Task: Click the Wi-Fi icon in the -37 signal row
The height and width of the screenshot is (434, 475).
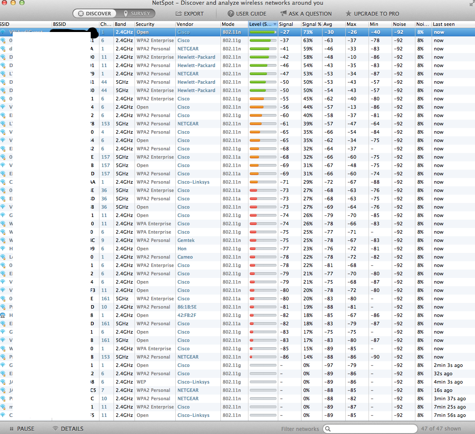Action: 3,40
